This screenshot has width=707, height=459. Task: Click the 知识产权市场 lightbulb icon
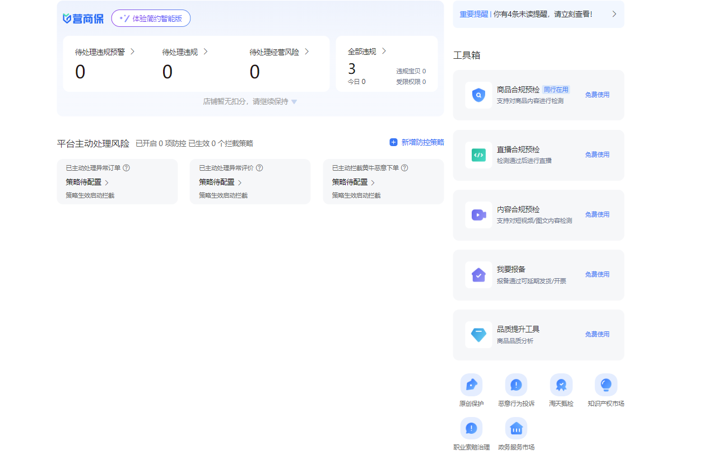click(x=606, y=385)
